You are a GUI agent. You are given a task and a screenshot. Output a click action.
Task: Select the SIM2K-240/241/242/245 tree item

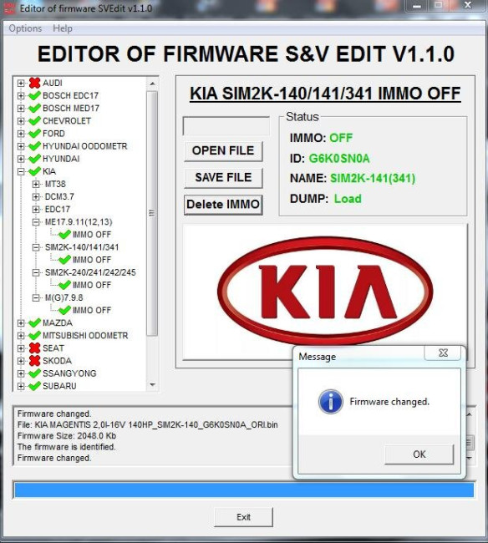click(x=90, y=272)
